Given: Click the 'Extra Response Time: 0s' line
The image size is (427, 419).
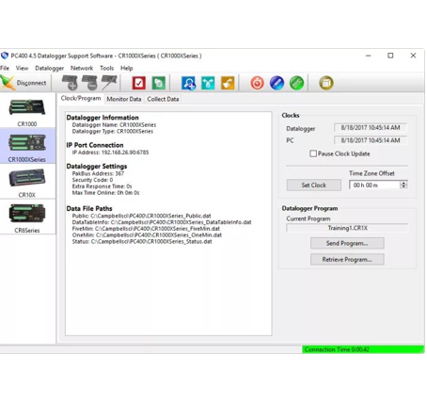Looking at the screenshot, I should pyautogui.click(x=102, y=186).
